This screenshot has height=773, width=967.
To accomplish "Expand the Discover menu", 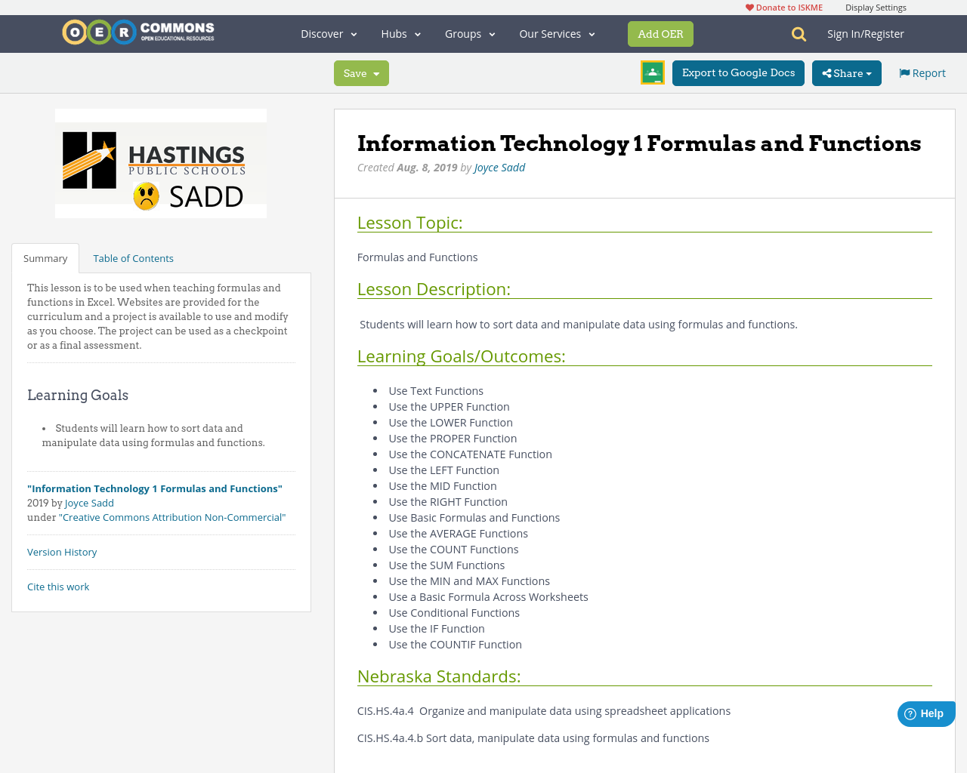I will point(328,32).
